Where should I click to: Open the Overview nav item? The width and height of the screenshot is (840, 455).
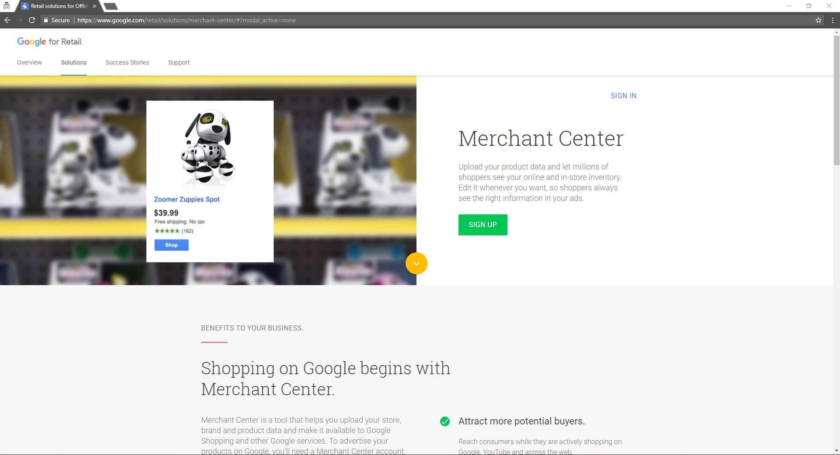click(29, 62)
